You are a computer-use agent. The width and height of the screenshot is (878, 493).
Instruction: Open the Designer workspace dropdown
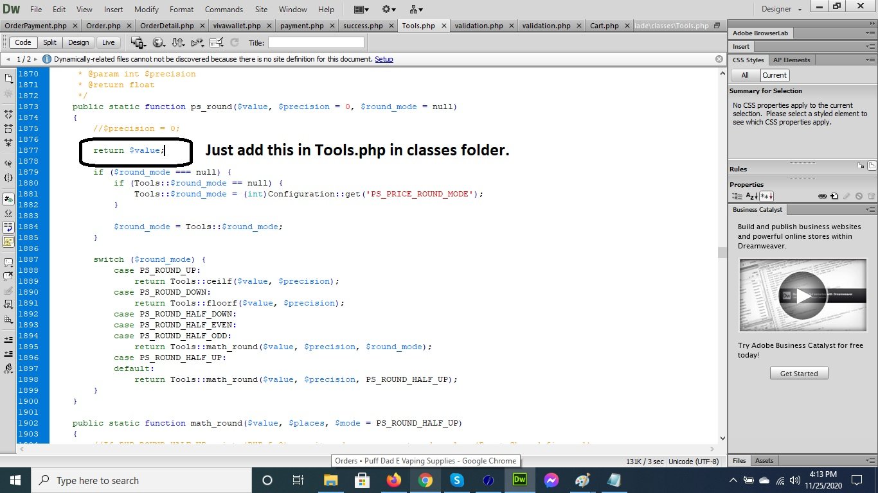782,10
